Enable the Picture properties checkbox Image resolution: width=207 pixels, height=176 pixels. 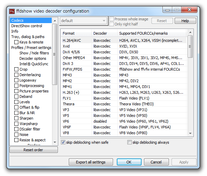point(16,91)
